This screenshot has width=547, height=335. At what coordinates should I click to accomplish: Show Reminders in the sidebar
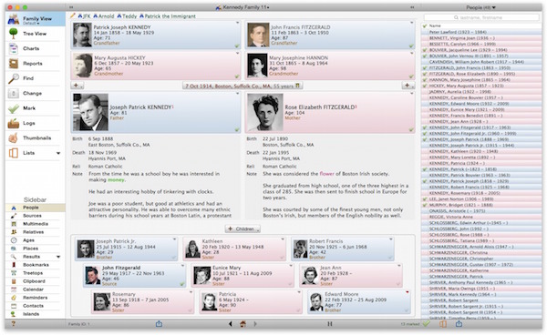36,298
